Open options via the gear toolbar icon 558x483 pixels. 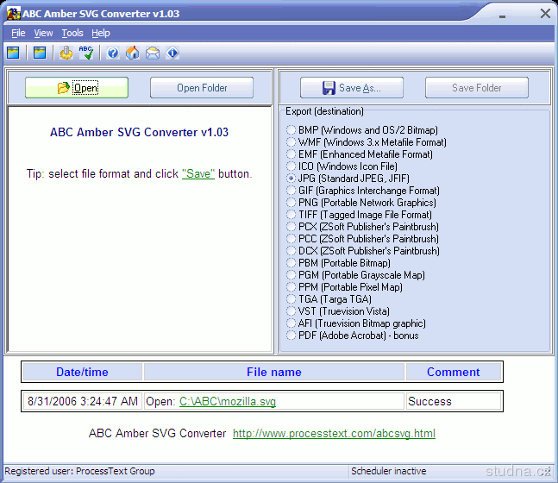coord(66,53)
